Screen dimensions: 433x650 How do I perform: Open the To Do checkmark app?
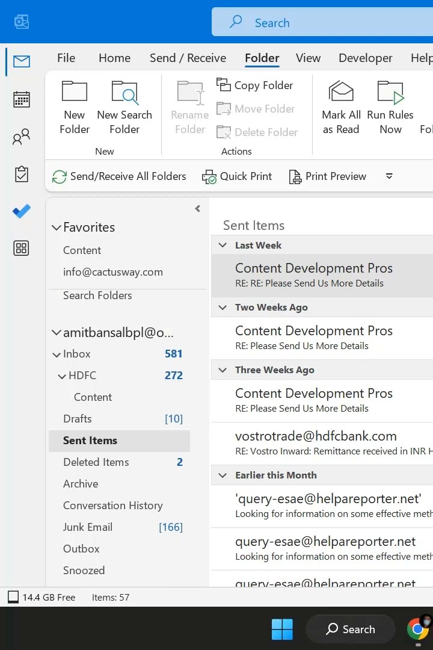[22, 211]
